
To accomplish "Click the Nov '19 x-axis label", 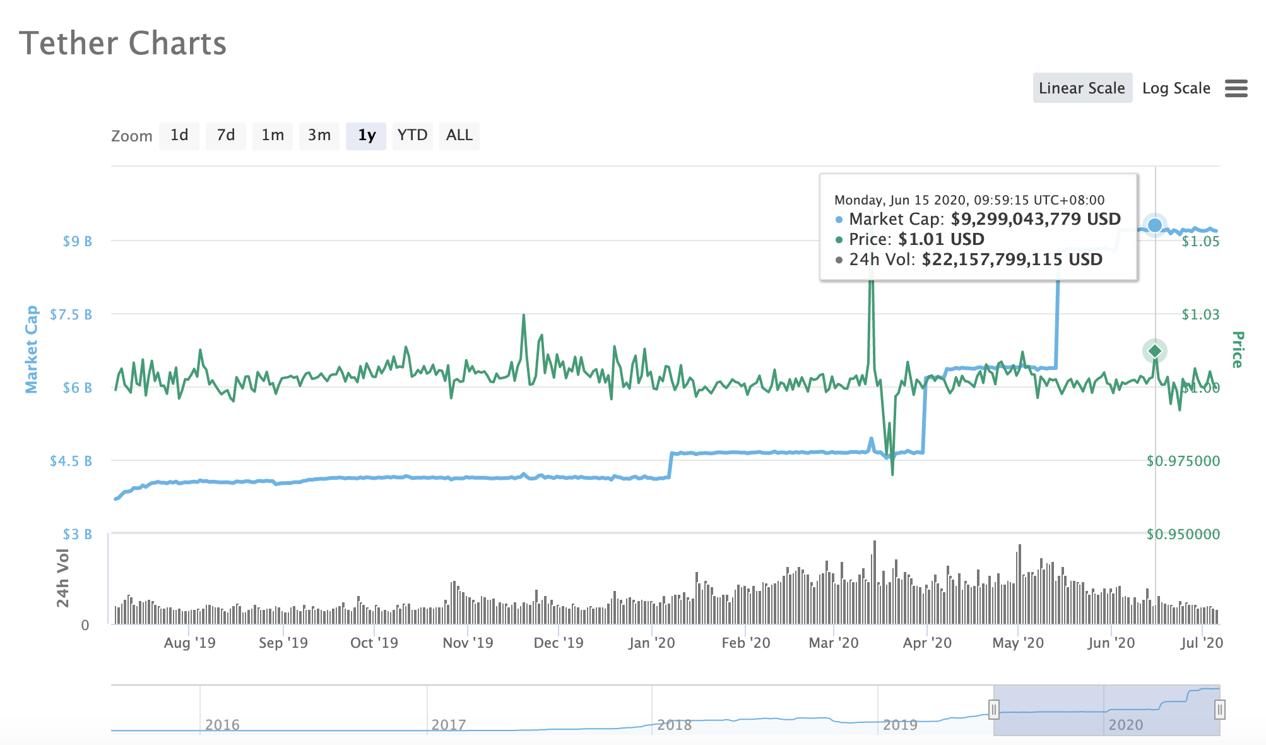I will pos(468,643).
